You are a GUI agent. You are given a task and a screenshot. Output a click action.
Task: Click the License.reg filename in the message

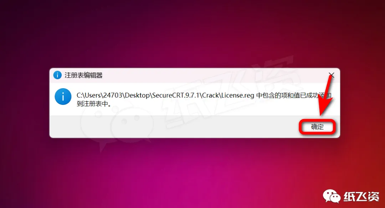click(237, 95)
